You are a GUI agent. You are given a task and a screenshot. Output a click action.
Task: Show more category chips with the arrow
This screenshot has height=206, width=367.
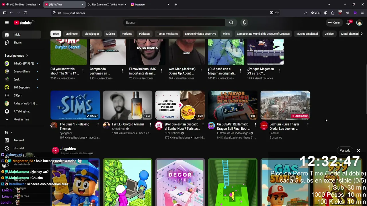pyautogui.click(x=362, y=34)
